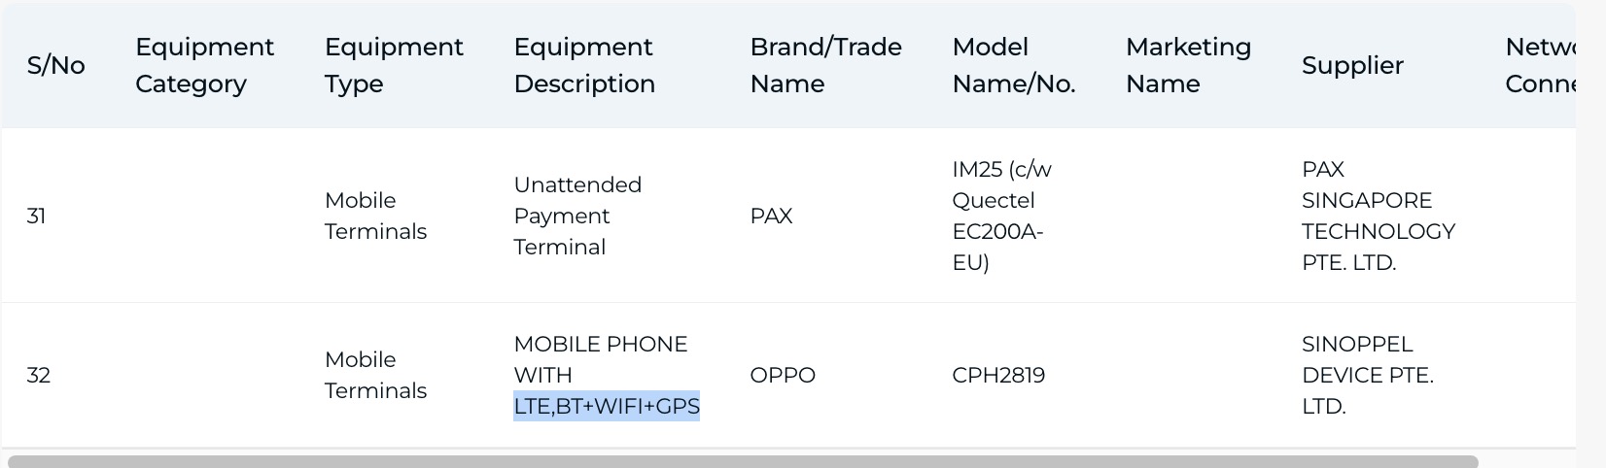Click the S/No column header

(x=55, y=65)
